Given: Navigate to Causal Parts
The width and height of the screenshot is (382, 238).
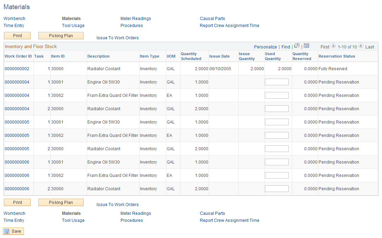Looking at the screenshot, I should click(212, 18).
